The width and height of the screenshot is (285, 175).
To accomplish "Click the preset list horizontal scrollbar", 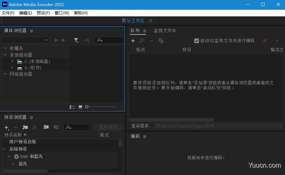I will [x=25, y=171].
